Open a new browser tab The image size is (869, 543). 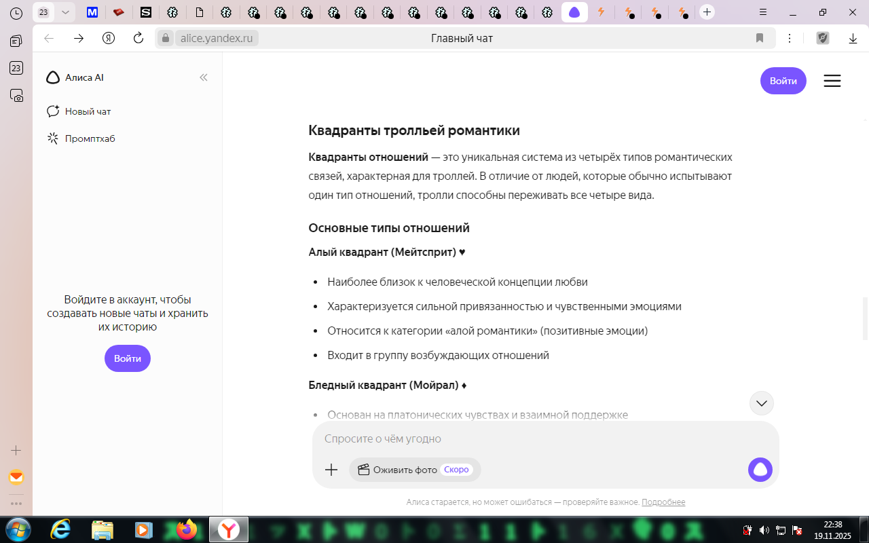pyautogui.click(x=707, y=12)
